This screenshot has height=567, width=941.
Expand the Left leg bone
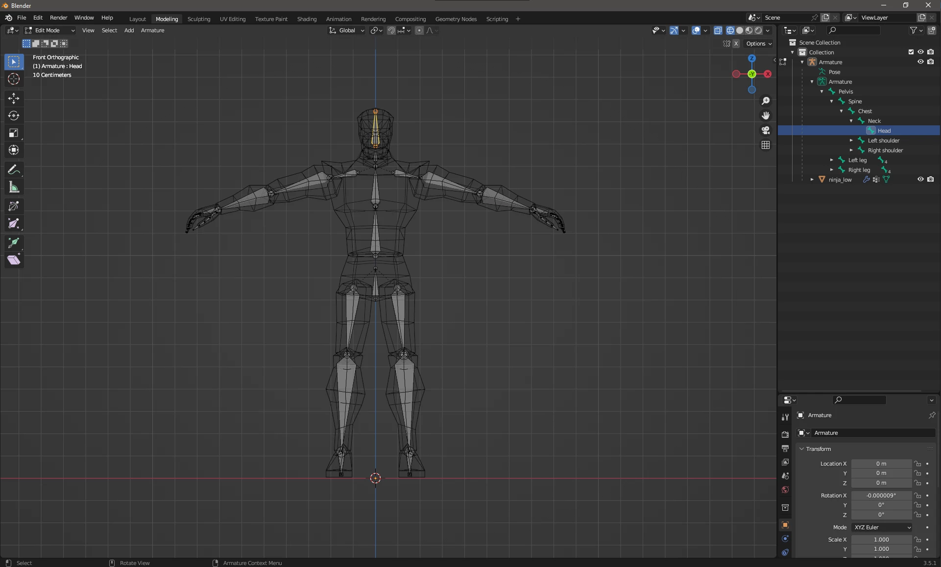coord(832,160)
